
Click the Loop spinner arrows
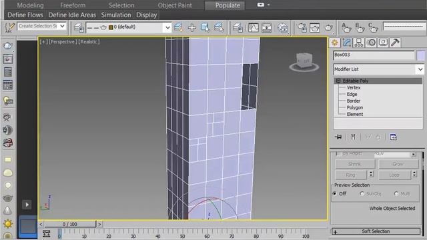point(414,175)
